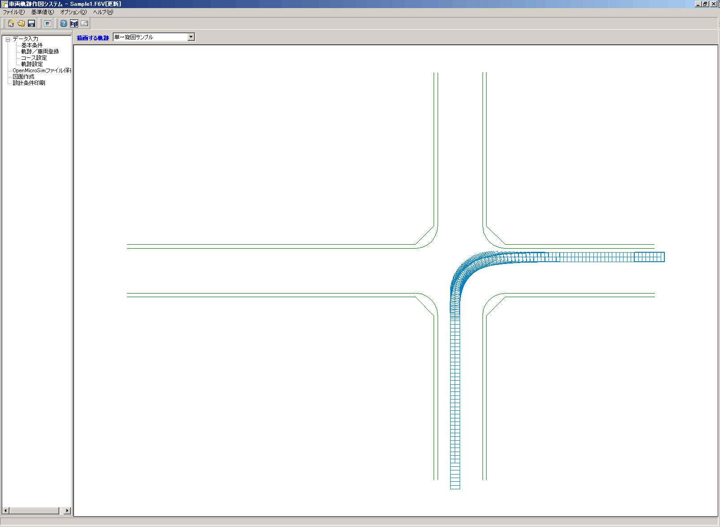
Task: Select 軌跡/車両登録 tree item
Action: pyautogui.click(x=40, y=52)
